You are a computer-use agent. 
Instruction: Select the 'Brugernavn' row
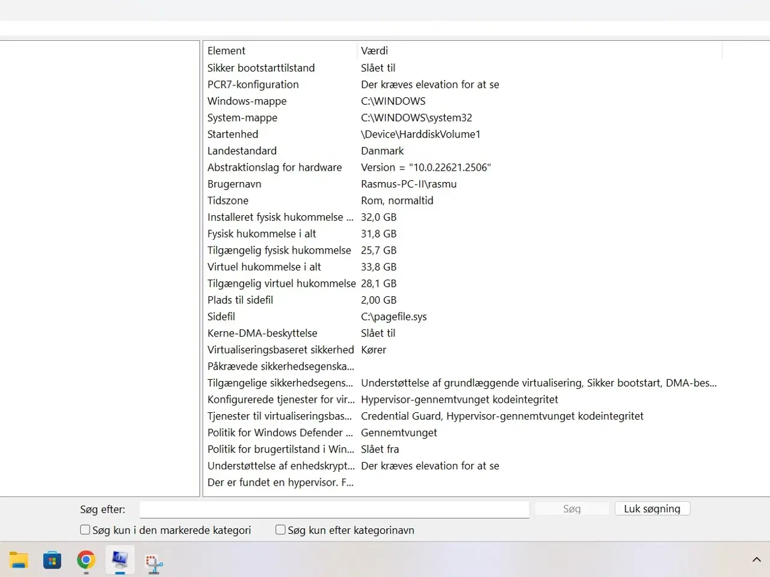[235, 184]
